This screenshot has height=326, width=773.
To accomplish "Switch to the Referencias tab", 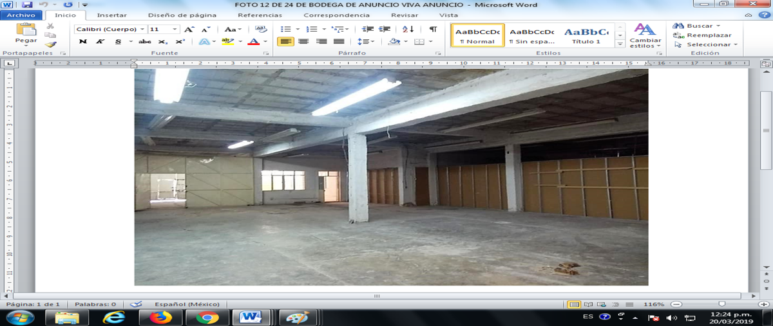I will [259, 15].
